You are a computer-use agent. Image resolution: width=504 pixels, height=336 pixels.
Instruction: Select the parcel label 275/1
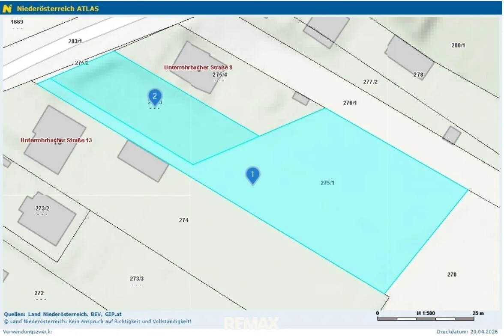[327, 183]
